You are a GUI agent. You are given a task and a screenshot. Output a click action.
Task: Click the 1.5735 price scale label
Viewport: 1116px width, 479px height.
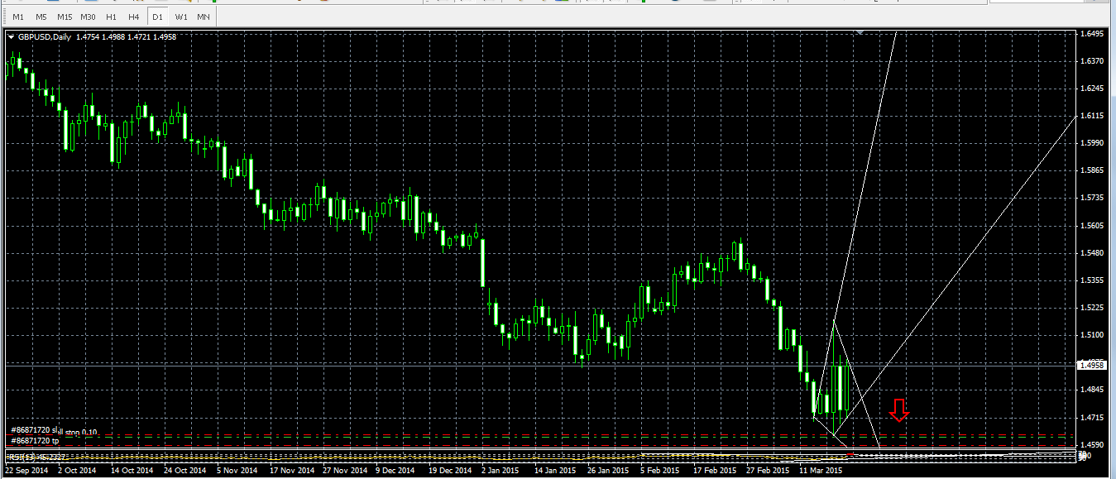[1092, 198]
